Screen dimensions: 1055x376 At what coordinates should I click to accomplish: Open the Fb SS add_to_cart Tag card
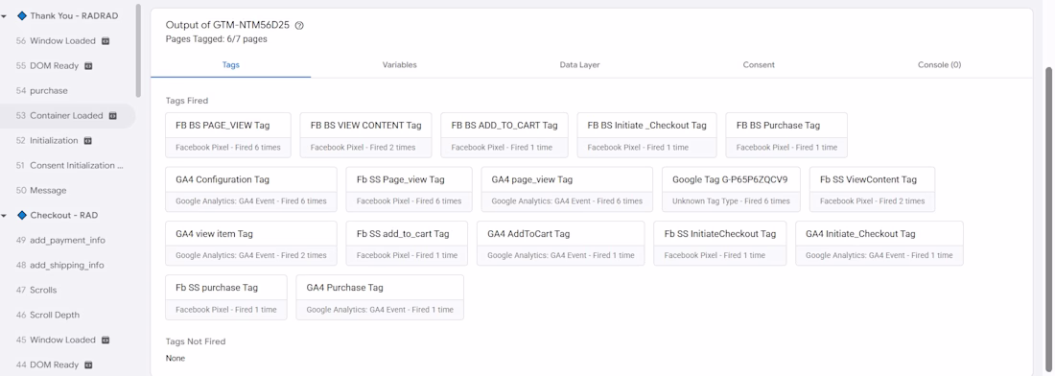click(x=407, y=244)
